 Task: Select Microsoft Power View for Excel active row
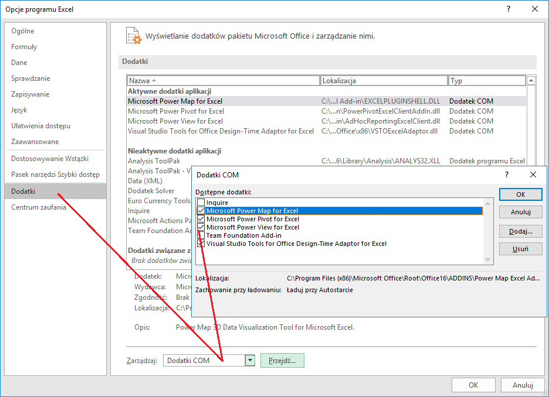[x=326, y=121]
